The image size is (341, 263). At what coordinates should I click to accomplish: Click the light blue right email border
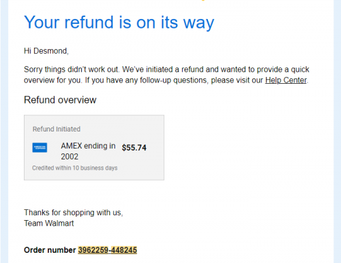337,131
